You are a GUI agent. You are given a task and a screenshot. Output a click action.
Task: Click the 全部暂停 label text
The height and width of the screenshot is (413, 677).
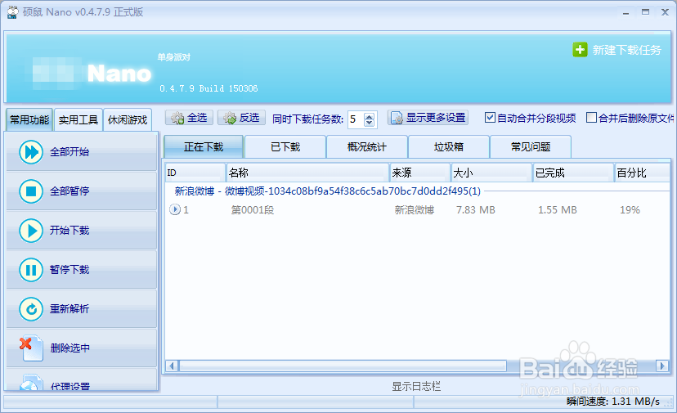click(x=69, y=191)
